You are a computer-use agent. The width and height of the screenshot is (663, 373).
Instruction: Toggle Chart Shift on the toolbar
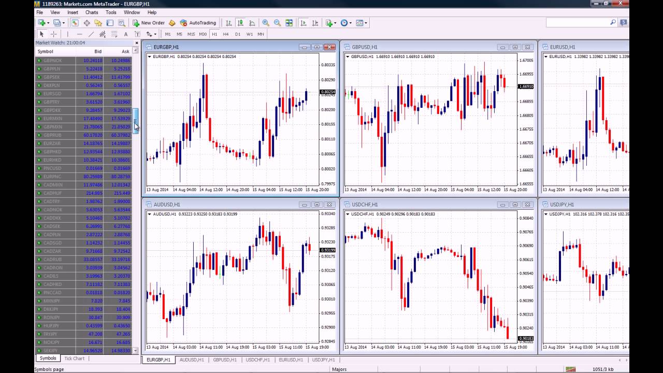pyautogui.click(x=315, y=23)
